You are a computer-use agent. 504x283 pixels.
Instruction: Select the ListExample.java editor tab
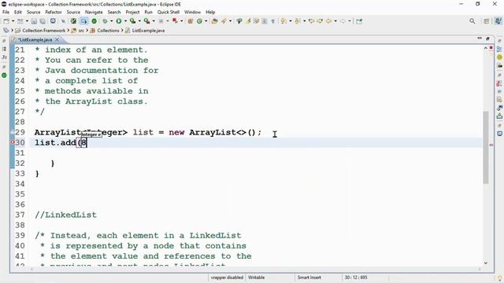pos(35,39)
